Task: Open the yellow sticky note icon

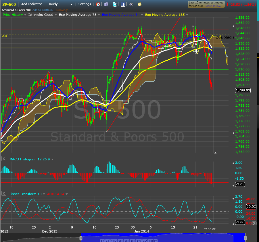Action: [140, 4]
